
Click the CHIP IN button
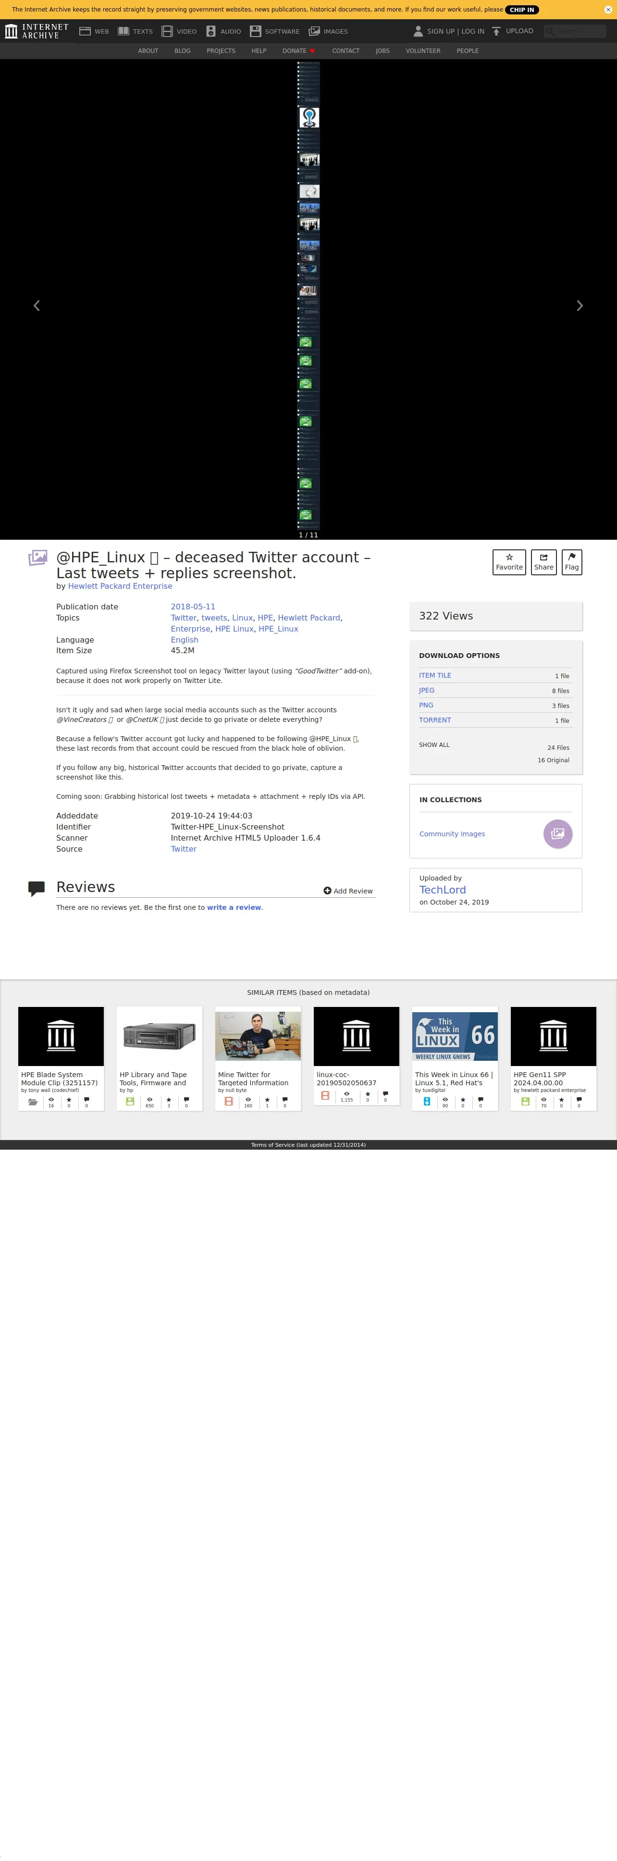tap(522, 10)
